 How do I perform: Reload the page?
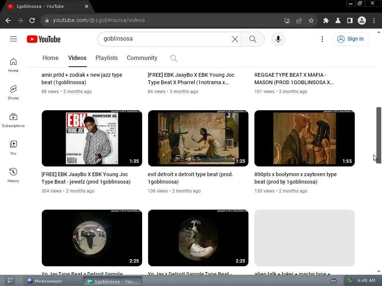(32, 20)
